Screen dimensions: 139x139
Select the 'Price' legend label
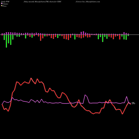[4, 6]
